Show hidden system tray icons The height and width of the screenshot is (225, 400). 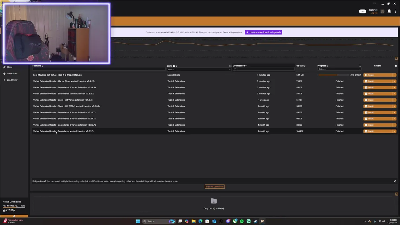pyautogui.click(x=364, y=221)
